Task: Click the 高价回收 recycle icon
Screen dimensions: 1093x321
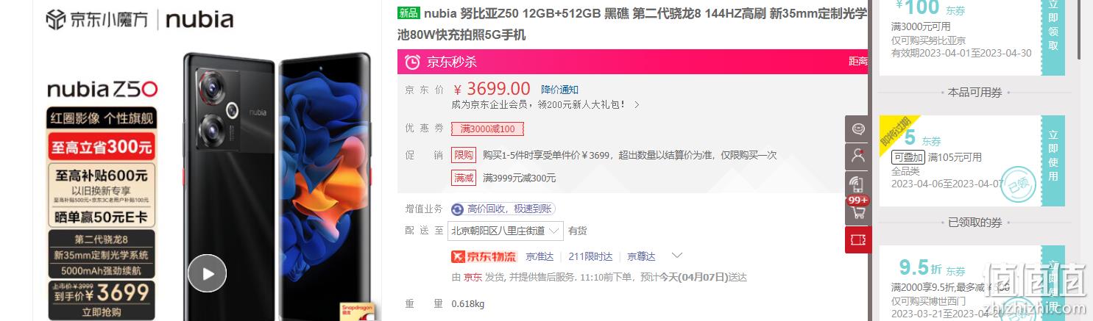Action: (457, 209)
